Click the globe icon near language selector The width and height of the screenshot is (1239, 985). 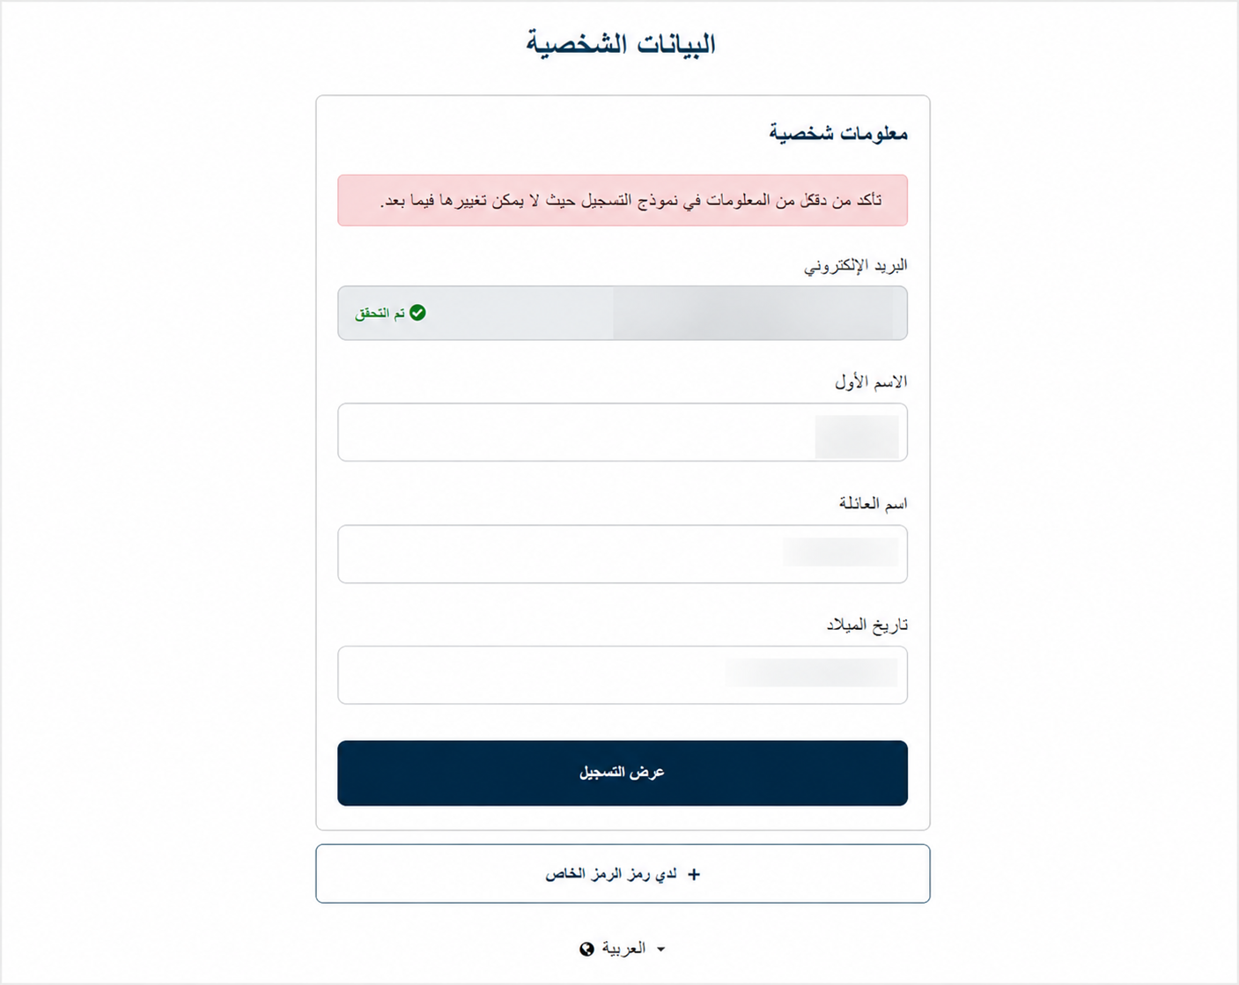586,949
